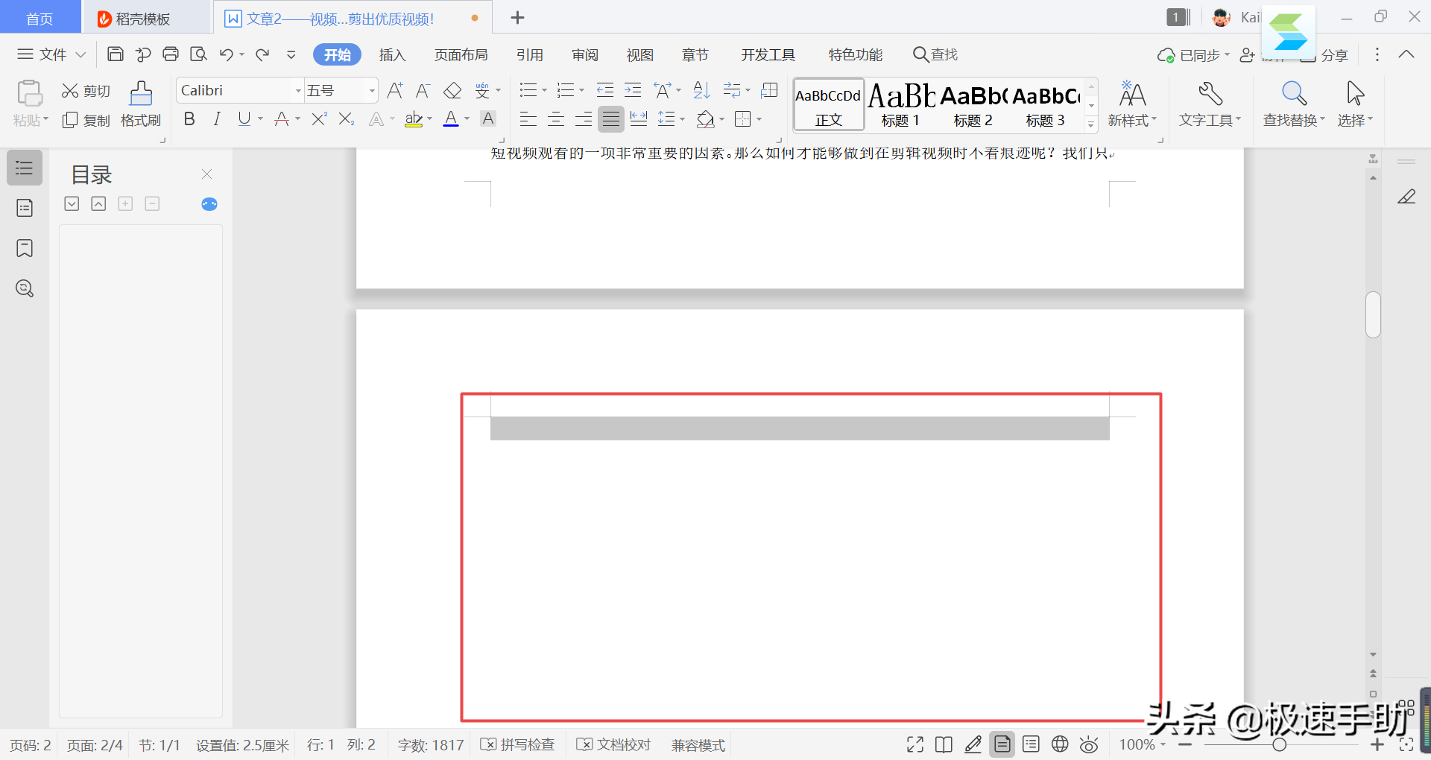Toggle bold formatting
This screenshot has width=1431, height=760.
tap(189, 118)
